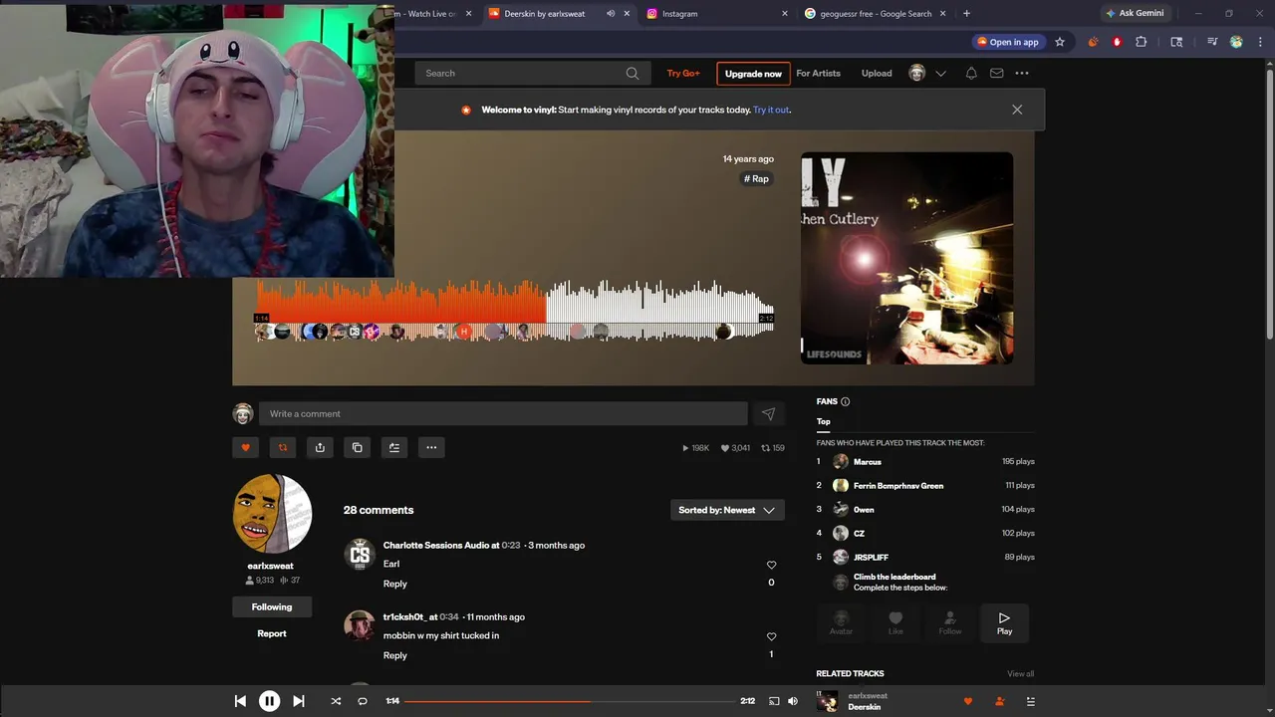1275x717 pixels.
Task: Open the messages envelope icon
Action: 996,73
